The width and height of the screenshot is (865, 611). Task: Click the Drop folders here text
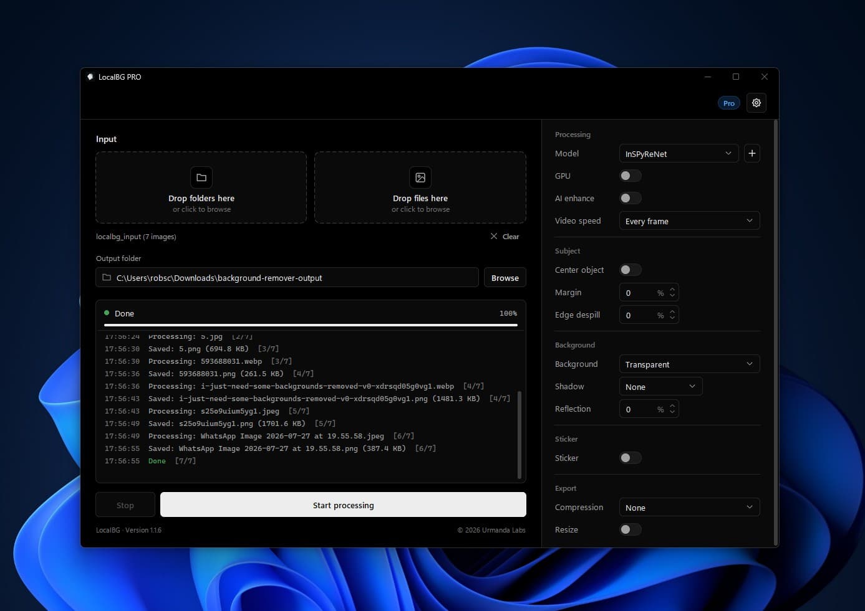tap(201, 198)
